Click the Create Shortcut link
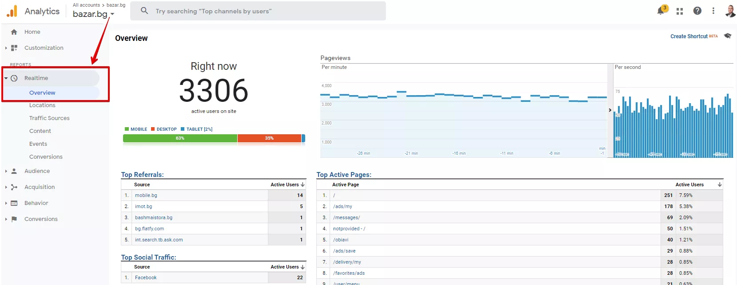 pos(689,36)
